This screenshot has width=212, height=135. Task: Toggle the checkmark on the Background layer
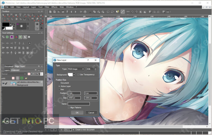pos(6,84)
